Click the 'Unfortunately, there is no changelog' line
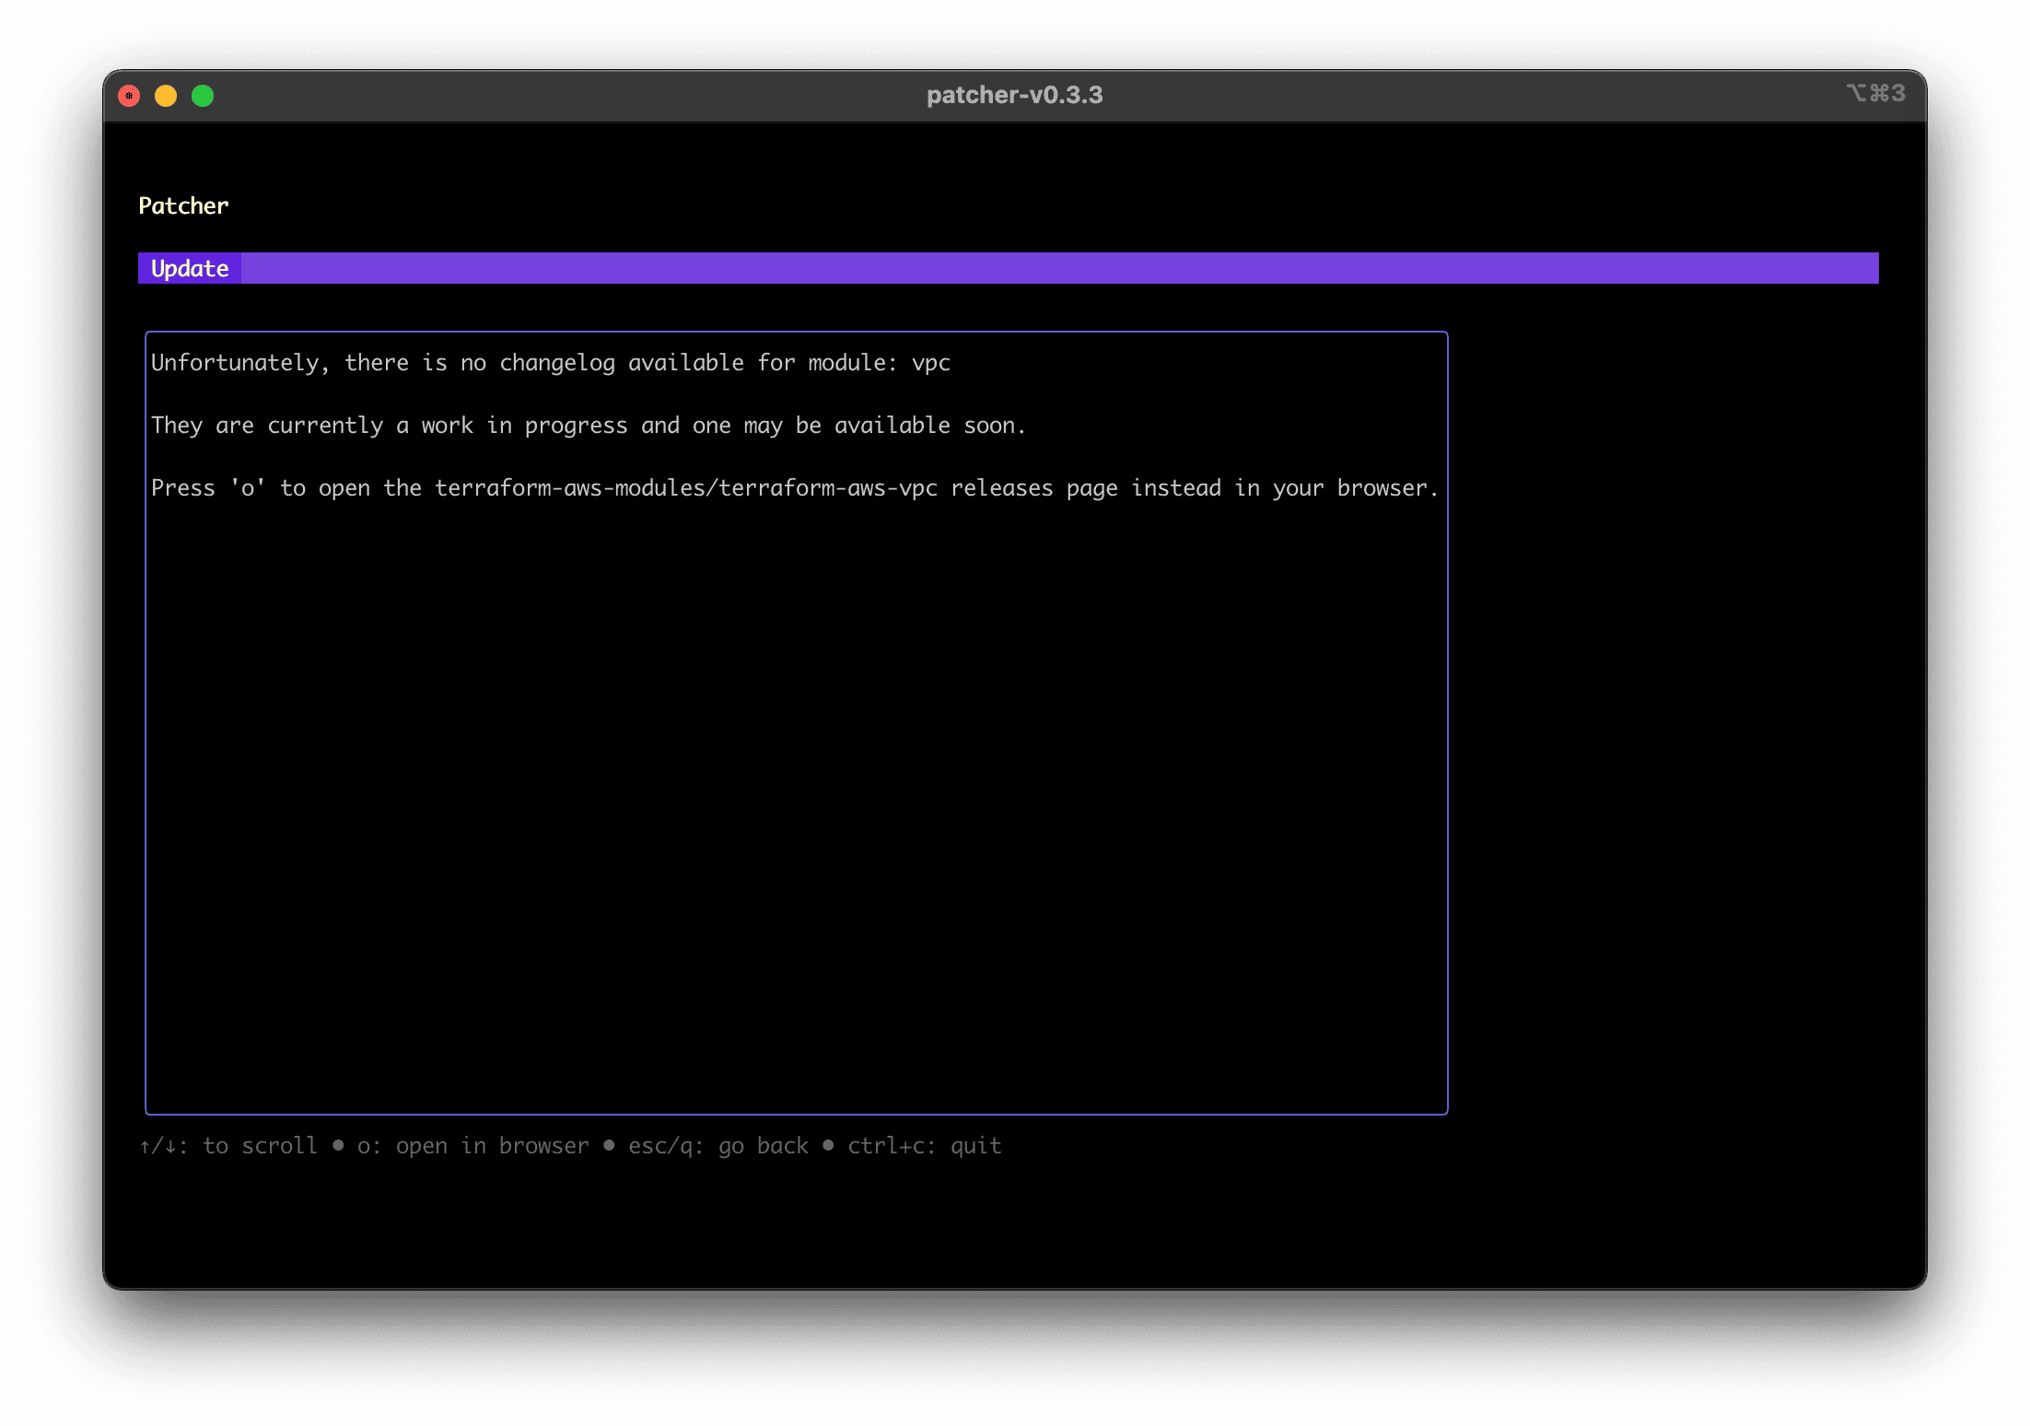The image size is (2030, 1426). point(551,363)
